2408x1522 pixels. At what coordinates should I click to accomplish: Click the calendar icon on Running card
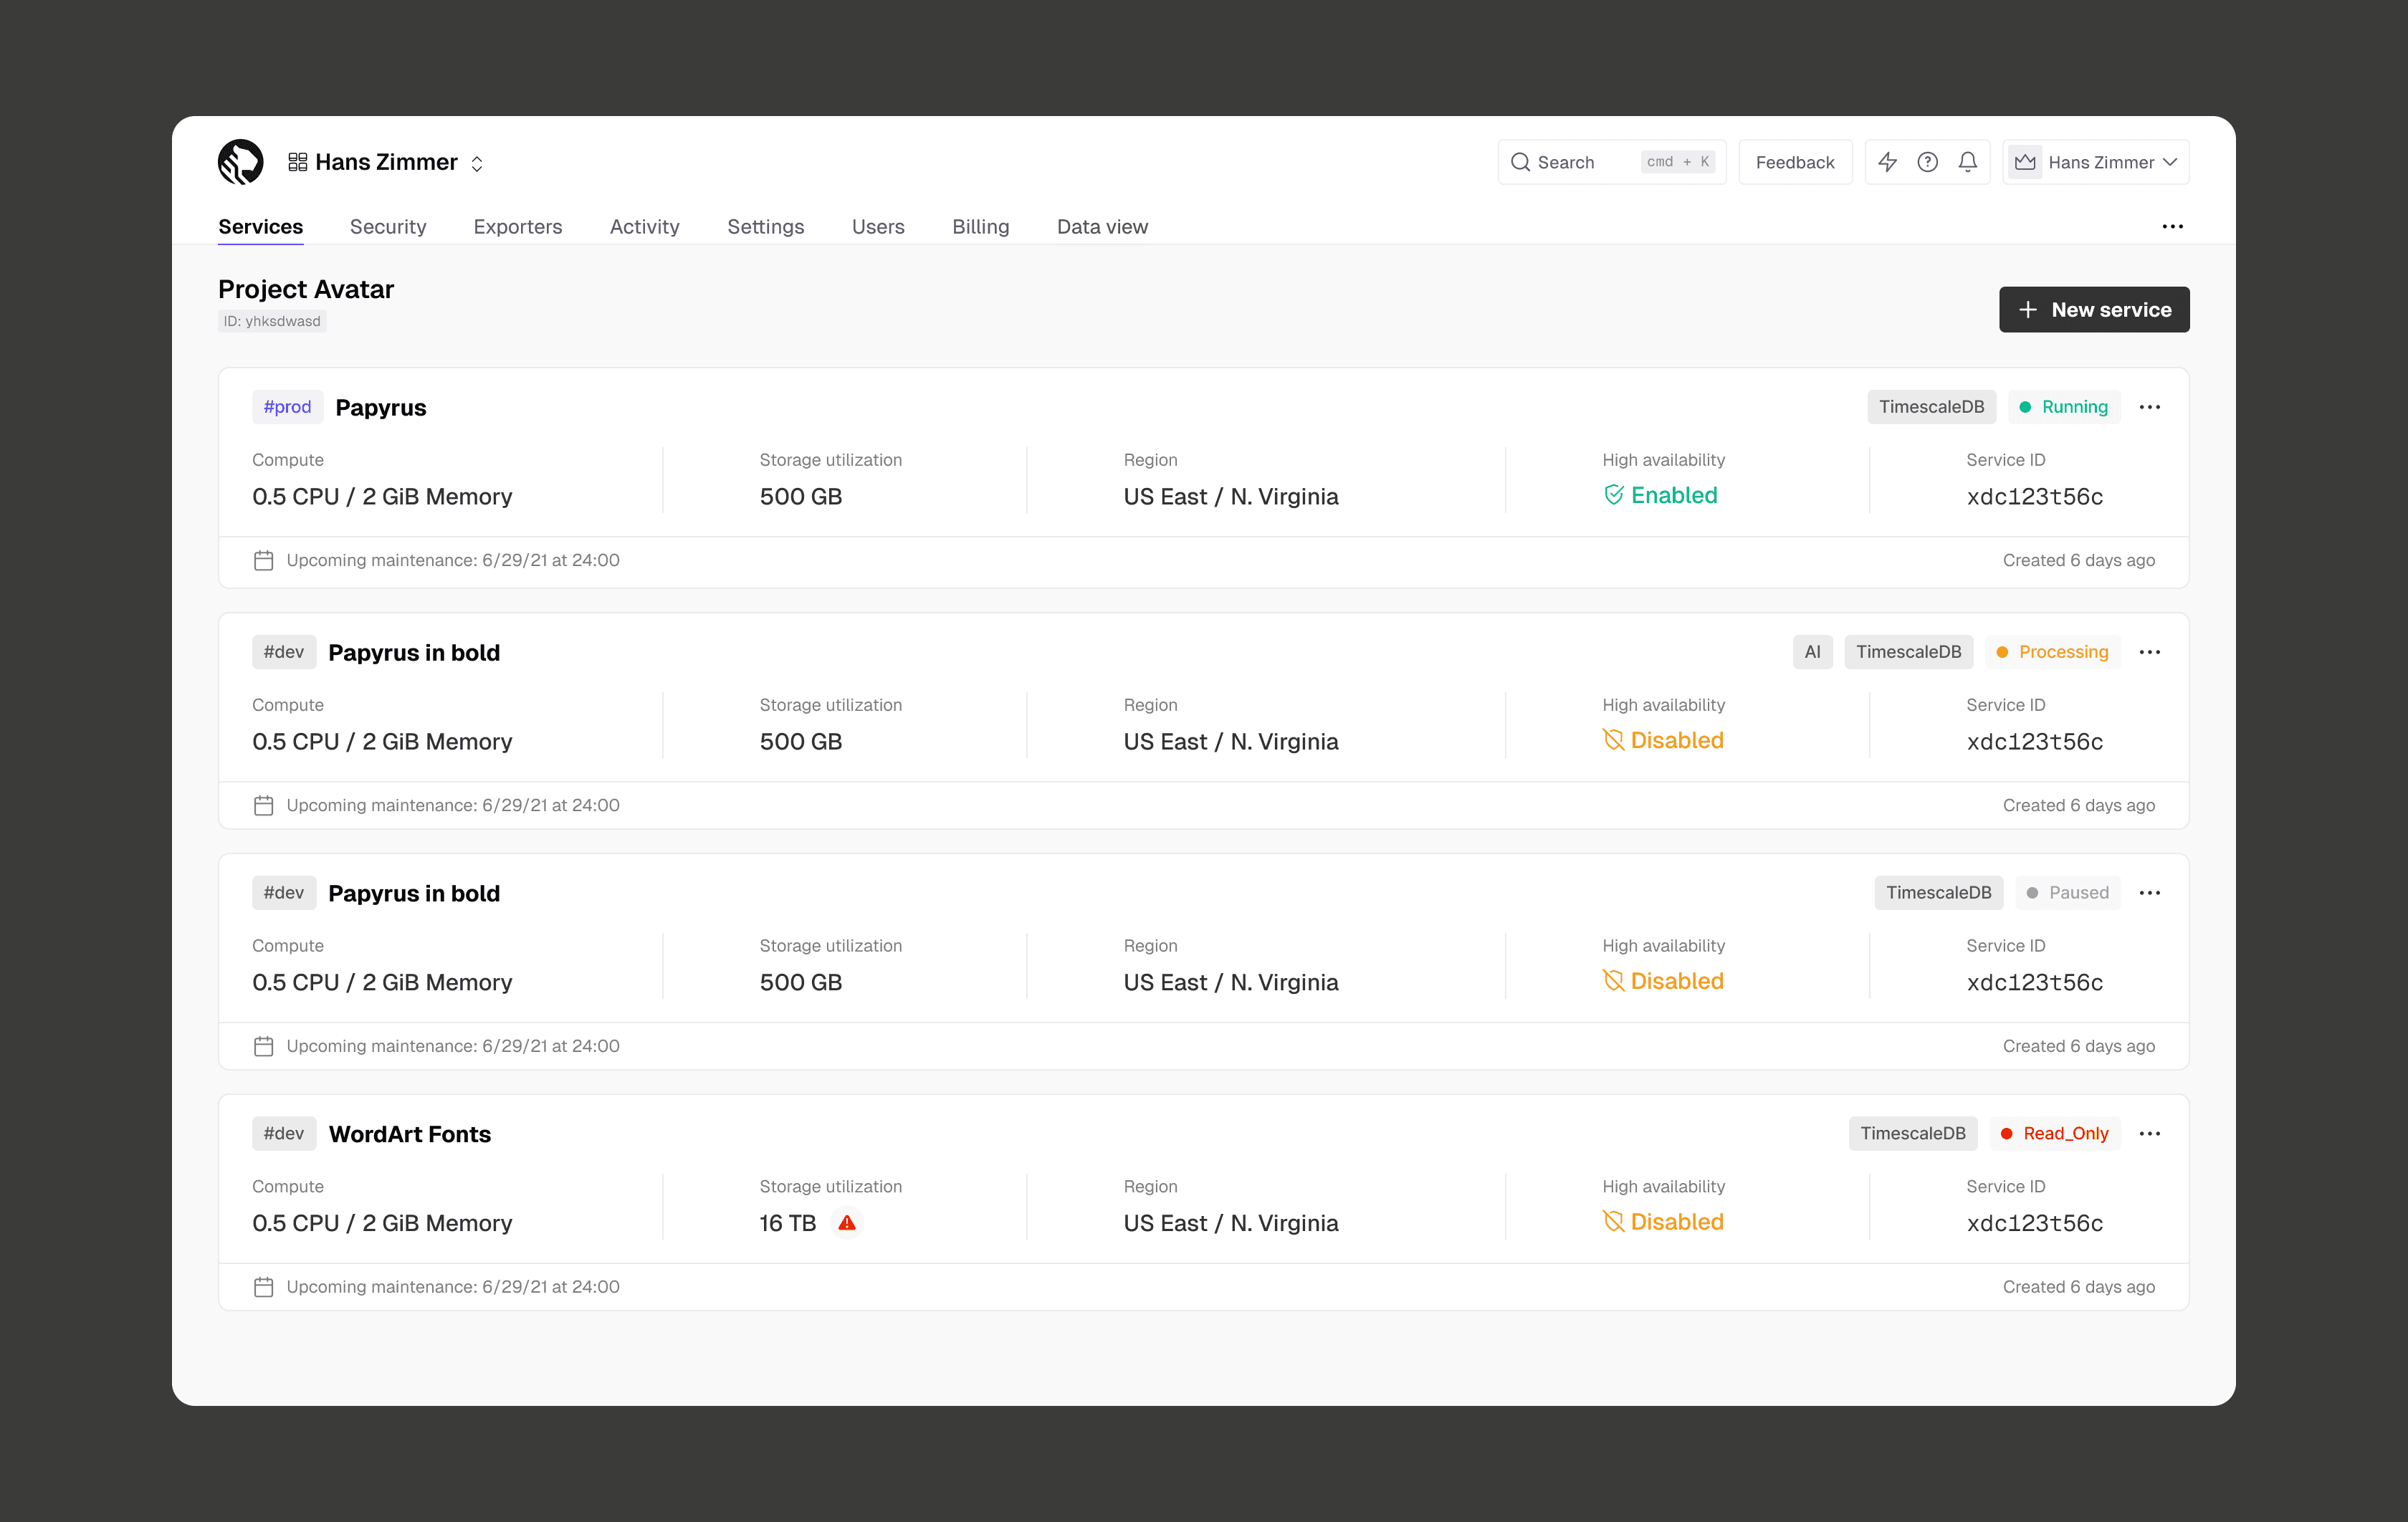point(263,561)
